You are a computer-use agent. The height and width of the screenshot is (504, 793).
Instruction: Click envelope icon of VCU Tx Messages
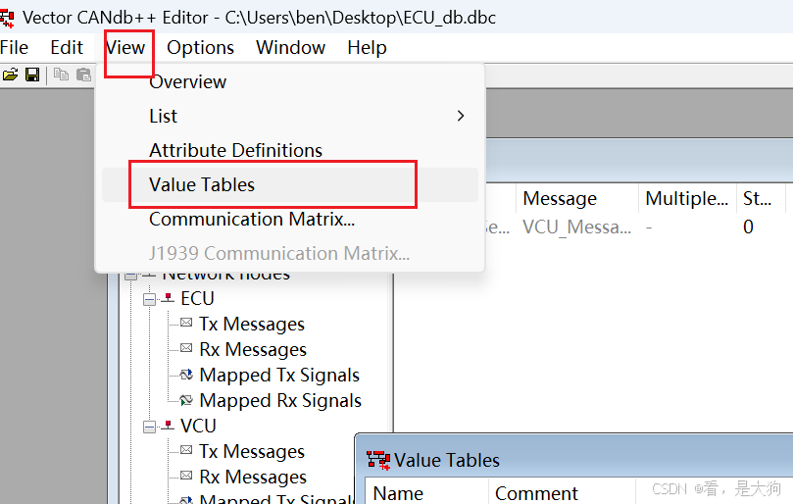tap(186, 450)
